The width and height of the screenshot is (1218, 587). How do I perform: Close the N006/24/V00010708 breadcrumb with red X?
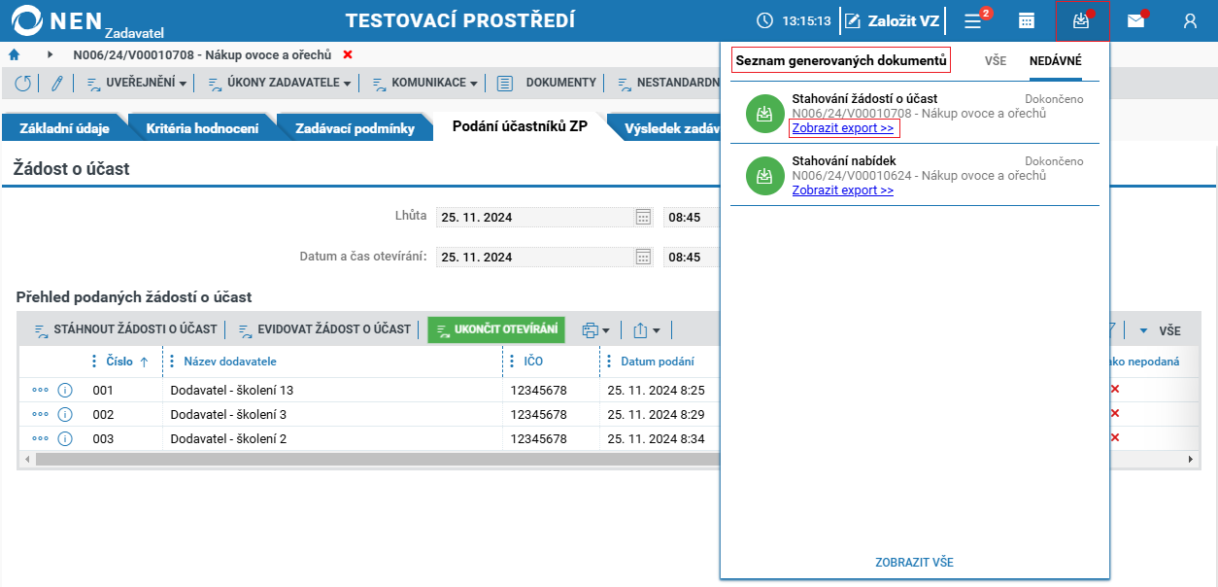tap(348, 54)
